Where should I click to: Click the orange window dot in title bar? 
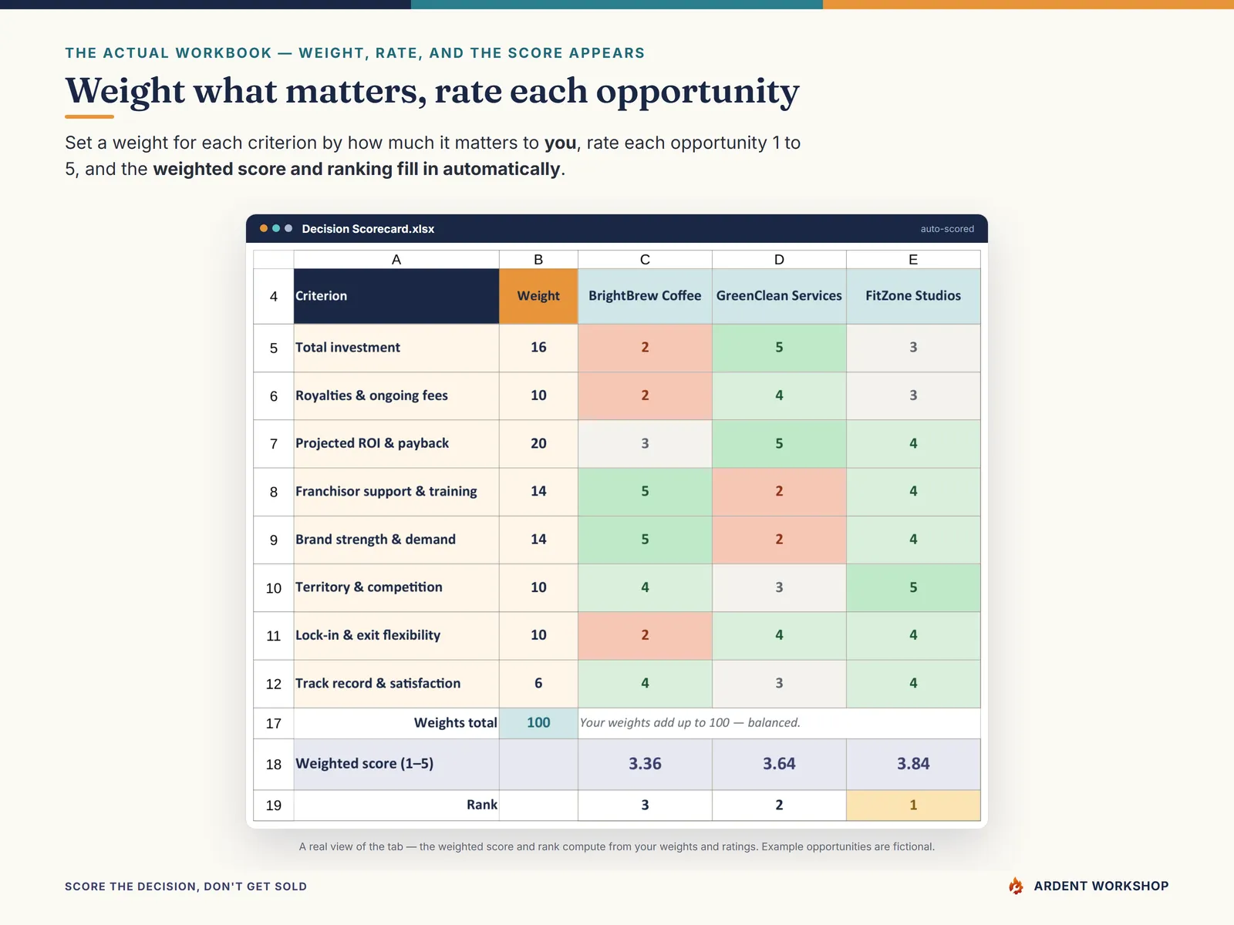(264, 228)
